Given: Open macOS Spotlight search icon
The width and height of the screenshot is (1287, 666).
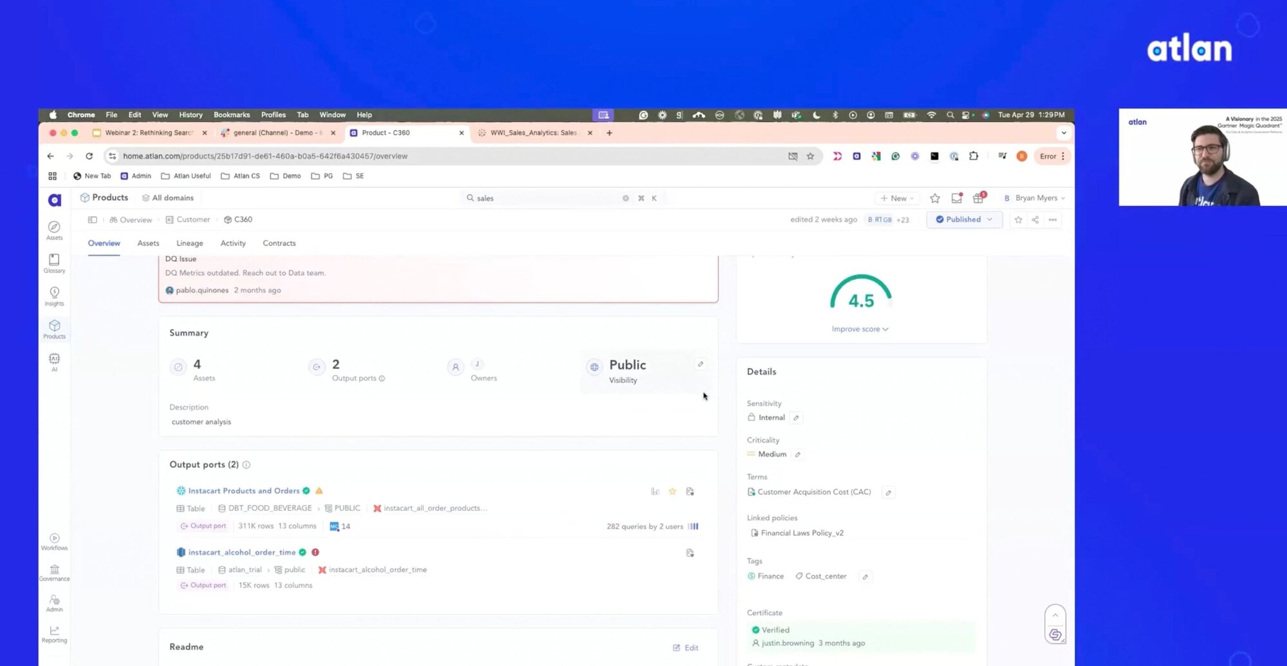Looking at the screenshot, I should [x=950, y=115].
